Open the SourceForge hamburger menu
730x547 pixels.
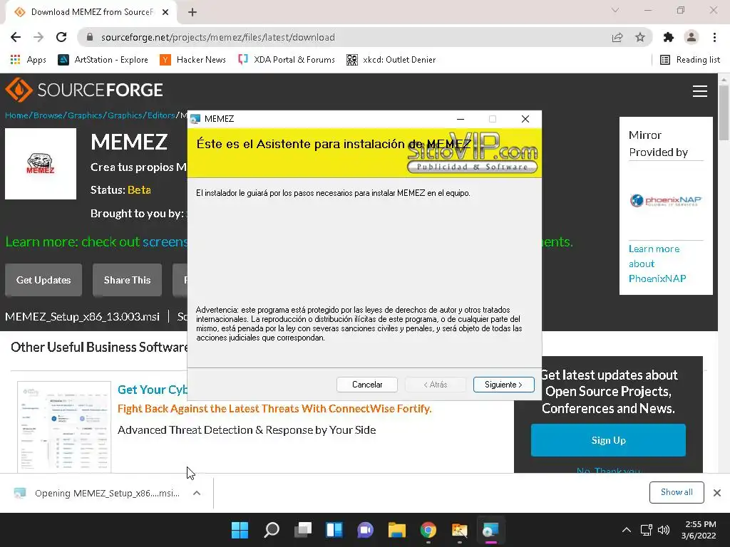(x=700, y=90)
